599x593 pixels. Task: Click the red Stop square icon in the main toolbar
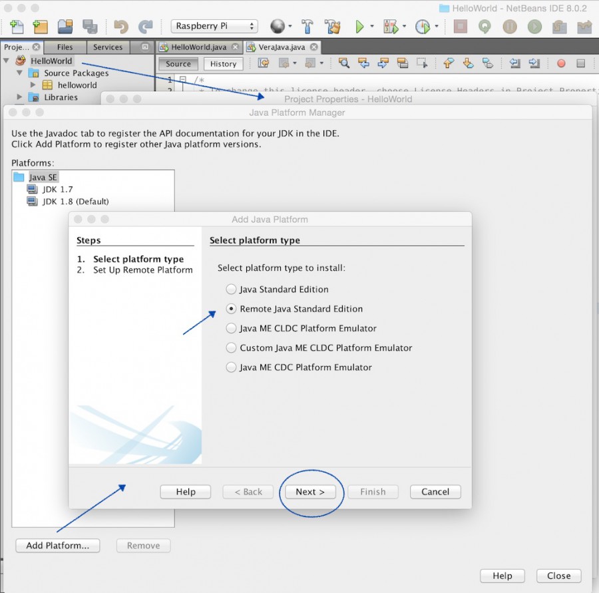click(460, 27)
